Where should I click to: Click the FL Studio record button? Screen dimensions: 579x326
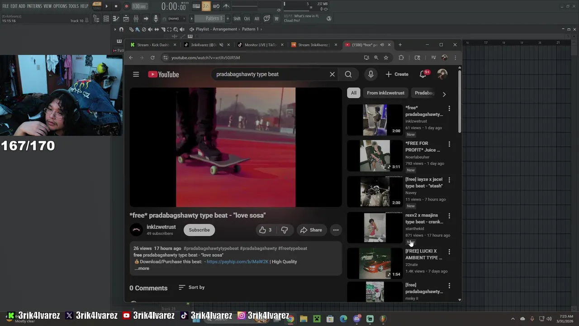click(x=126, y=6)
